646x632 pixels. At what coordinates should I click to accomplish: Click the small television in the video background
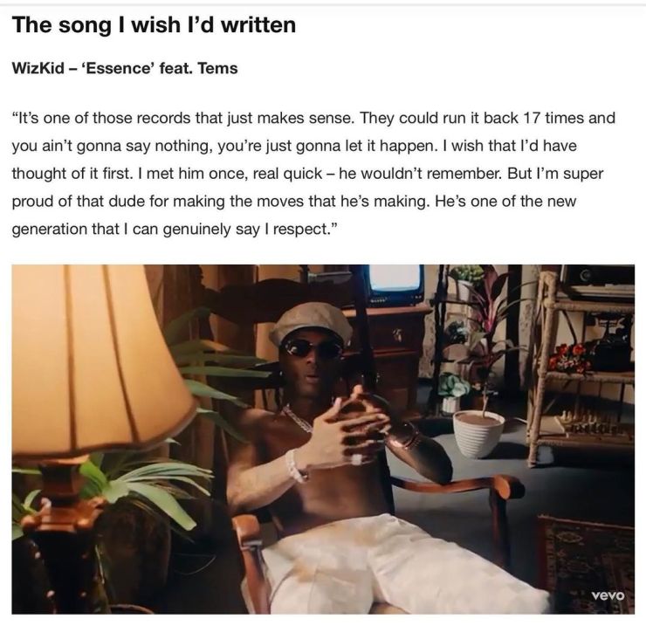point(395,284)
